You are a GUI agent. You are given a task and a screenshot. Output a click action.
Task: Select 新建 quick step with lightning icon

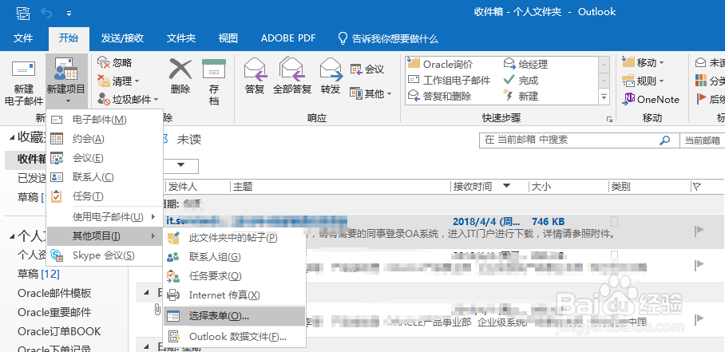click(521, 96)
